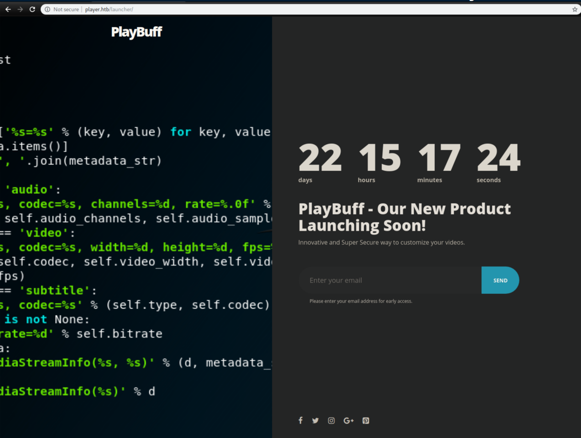Viewport: 581px width, 438px height.
Task: Click the 15 hours countdown number
Action: pyautogui.click(x=379, y=158)
